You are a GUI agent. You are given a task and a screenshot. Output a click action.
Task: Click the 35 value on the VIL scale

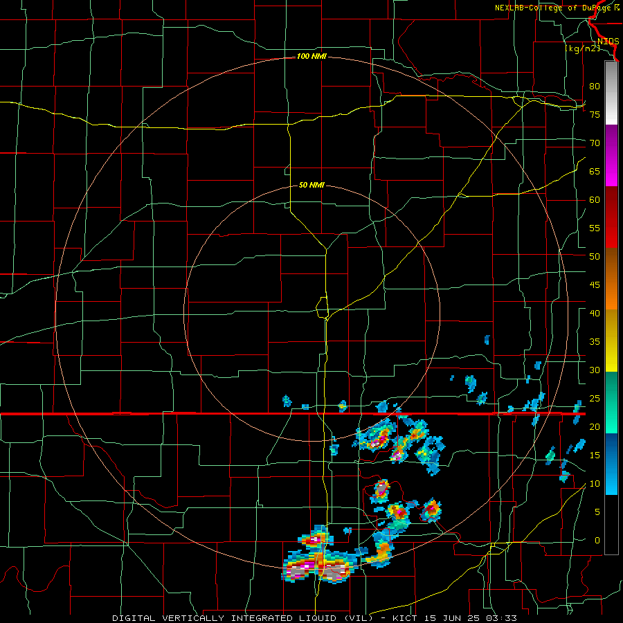(595, 342)
